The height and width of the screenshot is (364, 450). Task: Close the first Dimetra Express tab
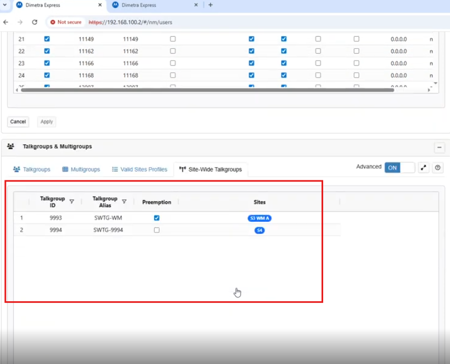[x=100, y=5]
